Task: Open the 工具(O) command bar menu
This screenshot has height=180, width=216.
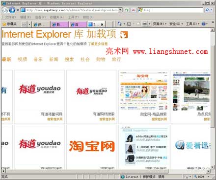Action: [192, 24]
